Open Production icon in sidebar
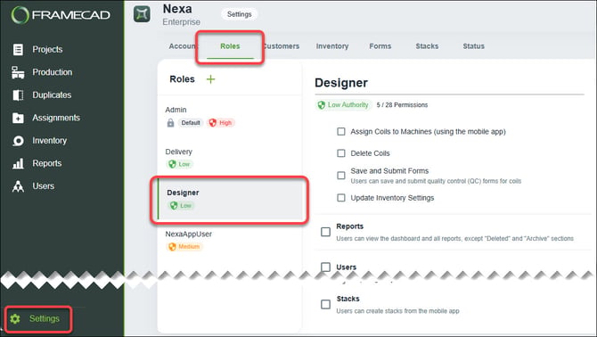The image size is (597, 337). (x=18, y=72)
